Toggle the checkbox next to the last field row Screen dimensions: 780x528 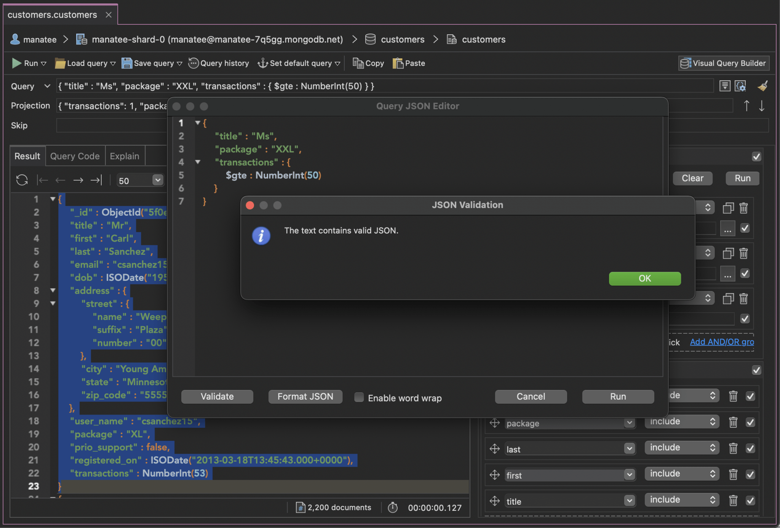click(751, 448)
